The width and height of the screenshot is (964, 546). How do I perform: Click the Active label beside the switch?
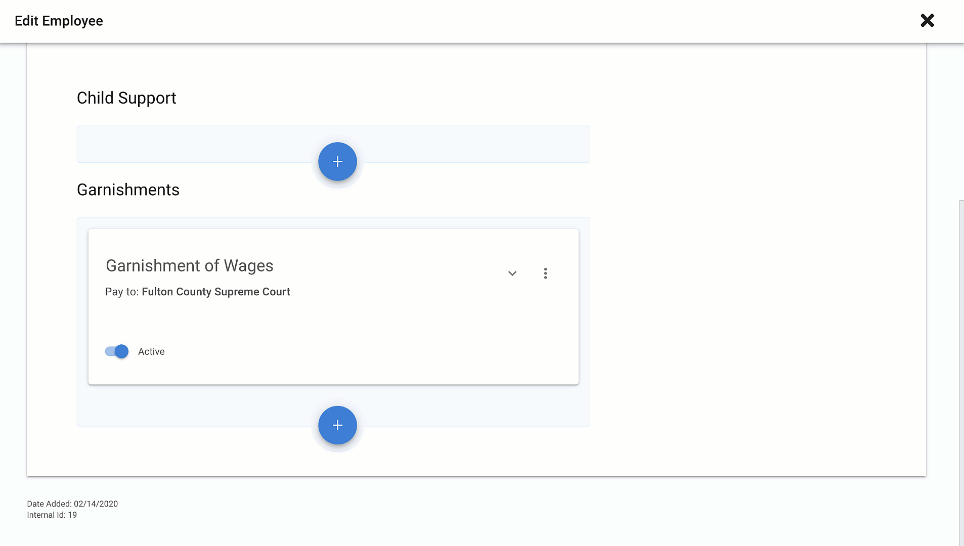point(151,351)
